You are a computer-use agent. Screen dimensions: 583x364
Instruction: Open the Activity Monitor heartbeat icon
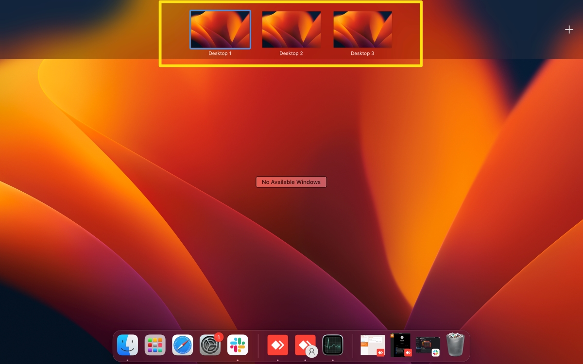[333, 345]
